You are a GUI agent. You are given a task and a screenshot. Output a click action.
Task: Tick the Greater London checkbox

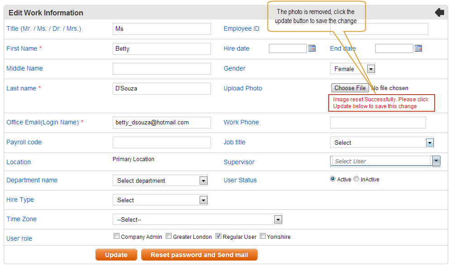168,236
